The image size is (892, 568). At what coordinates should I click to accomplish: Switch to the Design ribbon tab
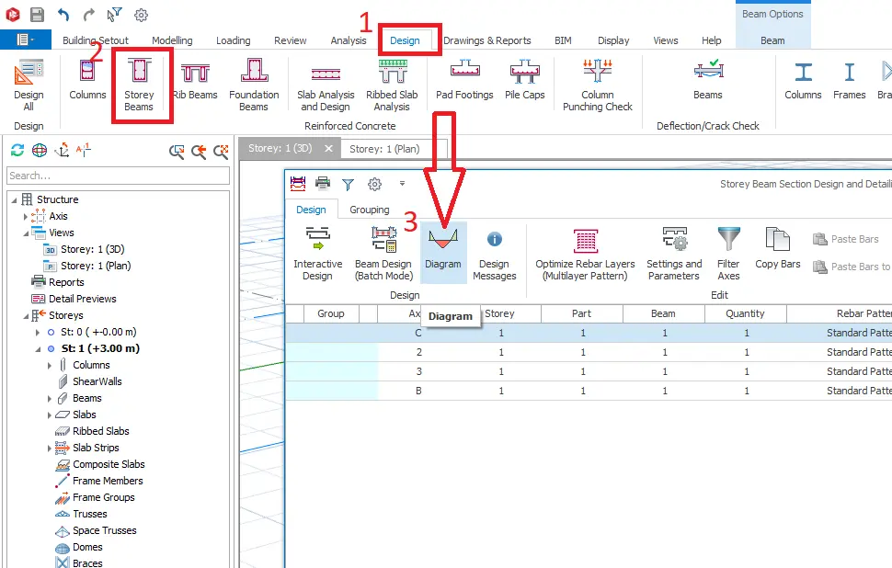(405, 40)
